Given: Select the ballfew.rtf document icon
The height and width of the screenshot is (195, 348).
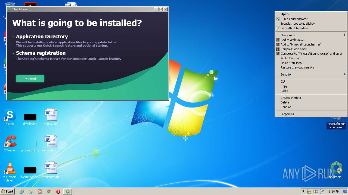Looking at the screenshot, I should click(x=51, y=117).
